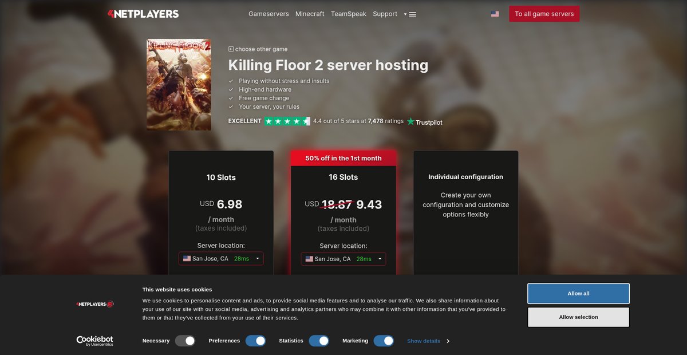
Task: Click Allow all cookies button
Action: point(578,294)
